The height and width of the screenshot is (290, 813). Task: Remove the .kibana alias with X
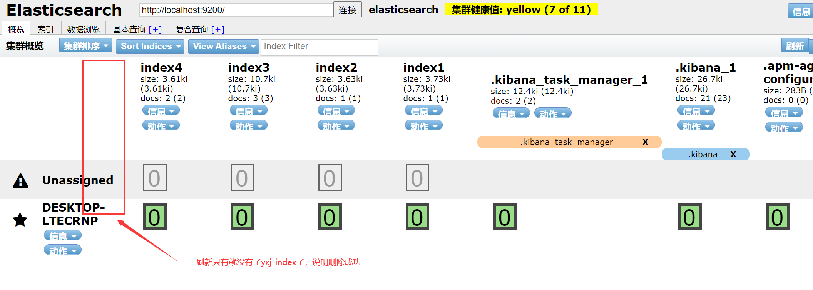click(x=733, y=154)
